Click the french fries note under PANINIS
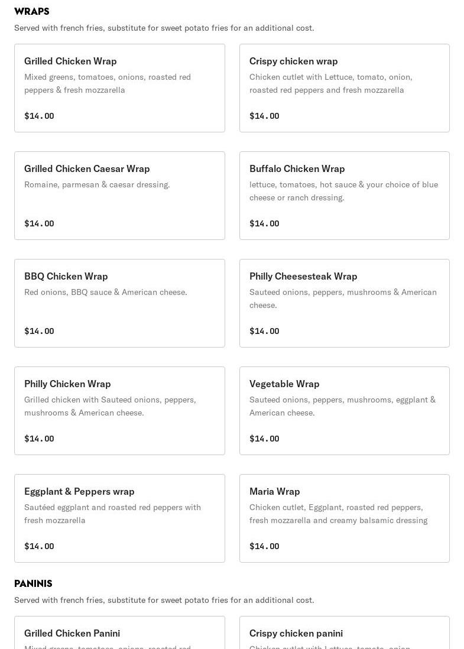The height and width of the screenshot is (649, 464). click(164, 600)
